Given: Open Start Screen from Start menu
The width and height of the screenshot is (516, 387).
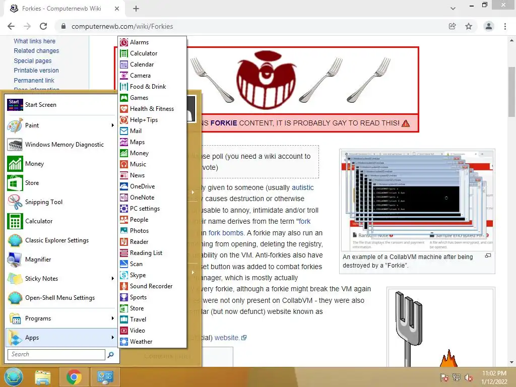Looking at the screenshot, I should pyautogui.click(x=60, y=105).
